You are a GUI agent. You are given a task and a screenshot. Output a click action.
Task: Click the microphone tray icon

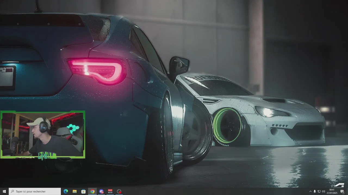point(315,191)
